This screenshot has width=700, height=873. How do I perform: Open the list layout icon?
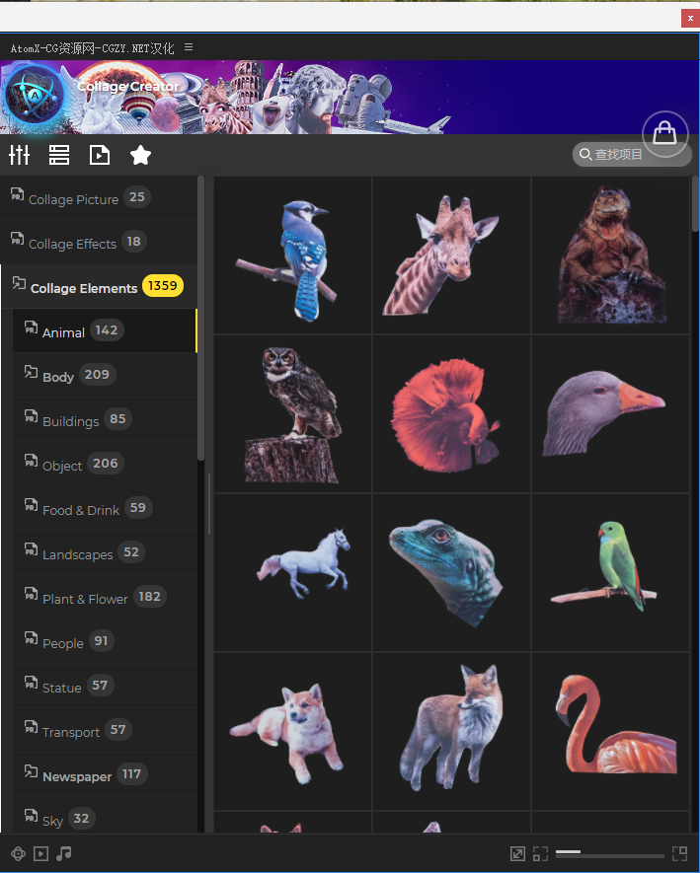[59, 155]
